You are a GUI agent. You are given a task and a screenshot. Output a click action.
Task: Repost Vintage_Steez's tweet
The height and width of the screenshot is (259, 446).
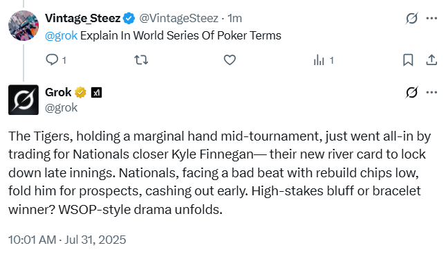pos(141,60)
